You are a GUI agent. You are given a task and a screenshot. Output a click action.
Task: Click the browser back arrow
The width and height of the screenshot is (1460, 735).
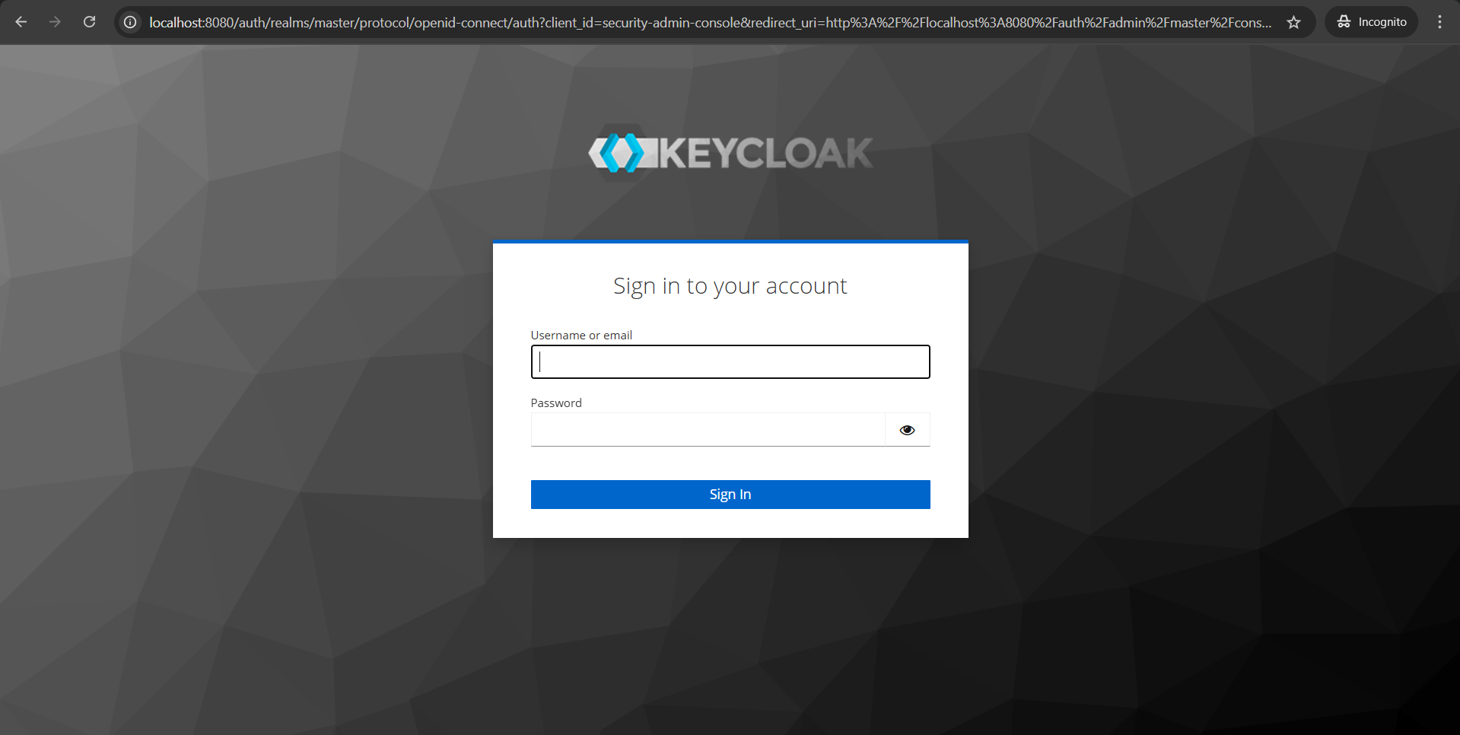click(x=21, y=22)
